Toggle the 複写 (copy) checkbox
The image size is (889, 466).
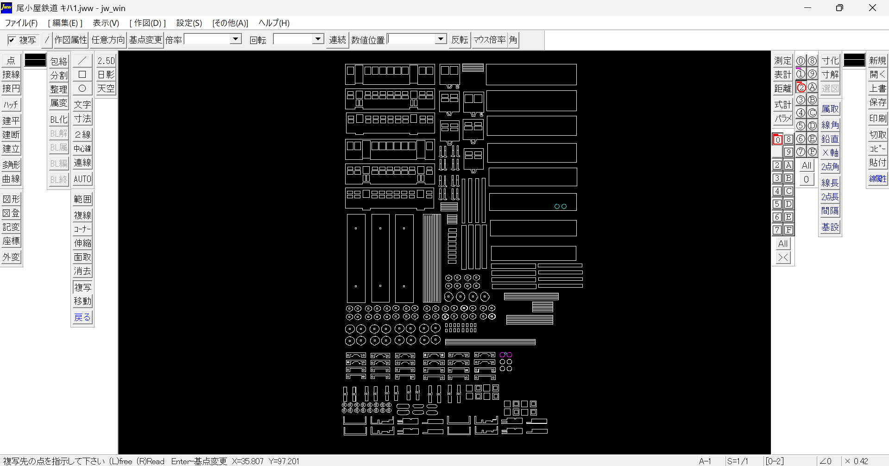pos(12,40)
